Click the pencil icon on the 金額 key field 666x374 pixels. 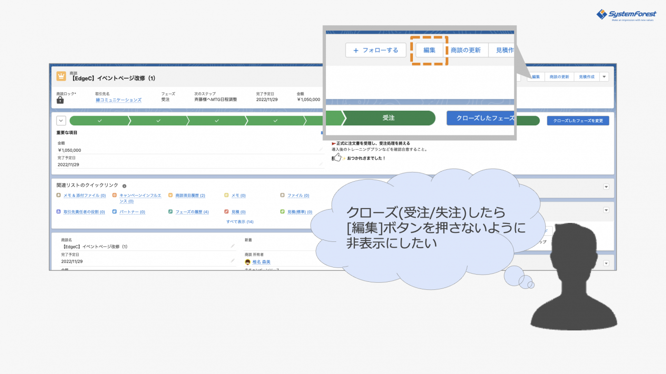tap(321, 149)
